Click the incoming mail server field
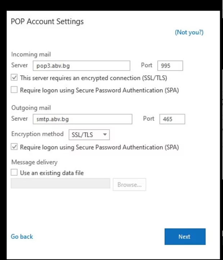This screenshot has height=260, width=223. (x=81, y=66)
